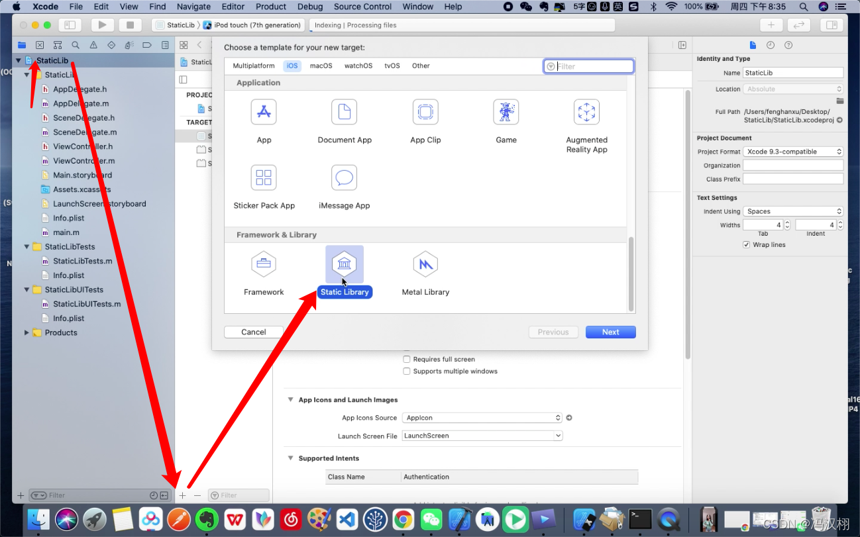860x537 pixels.
Task: Select the Document App template
Action: 345,121
